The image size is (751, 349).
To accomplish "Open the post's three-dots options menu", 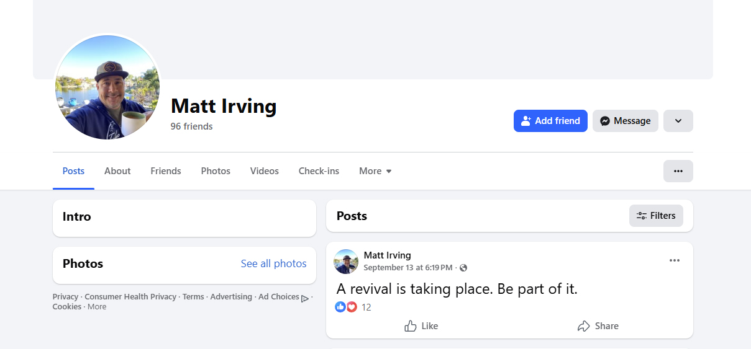I will point(675,260).
